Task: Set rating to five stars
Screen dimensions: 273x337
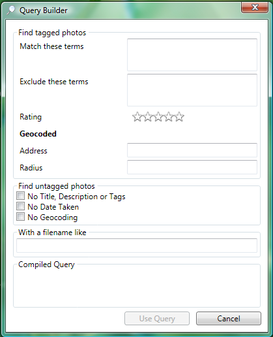Action: [x=179, y=117]
